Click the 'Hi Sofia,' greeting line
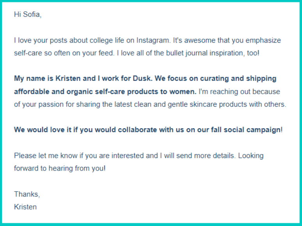 (x=27, y=14)
